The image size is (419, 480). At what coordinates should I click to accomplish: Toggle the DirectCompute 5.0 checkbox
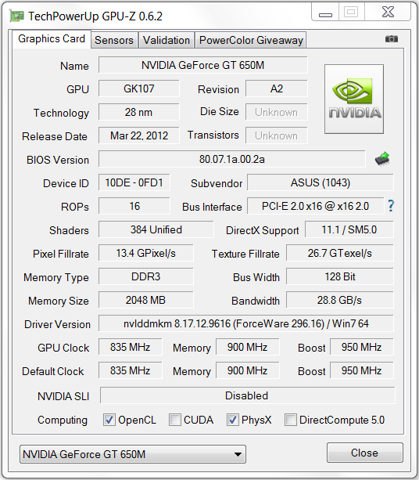290,420
